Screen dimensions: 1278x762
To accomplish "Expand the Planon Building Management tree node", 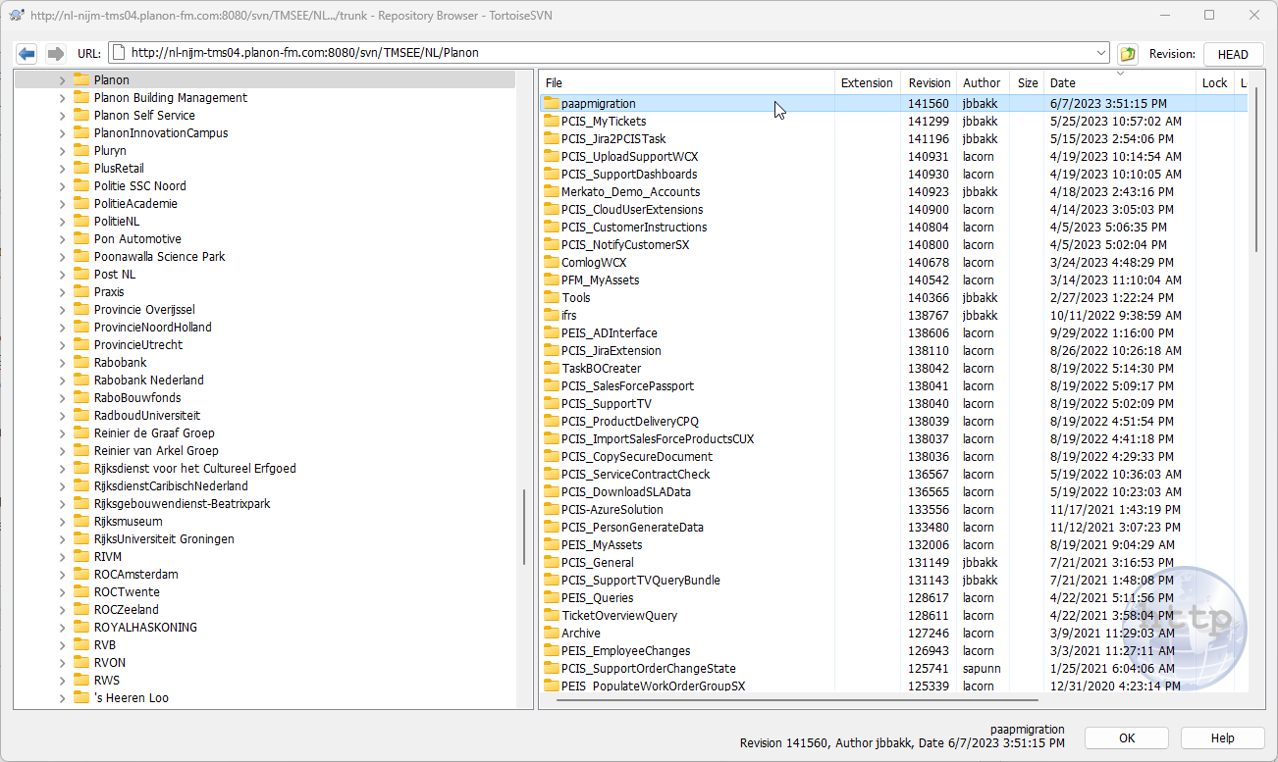I will 63,98.
